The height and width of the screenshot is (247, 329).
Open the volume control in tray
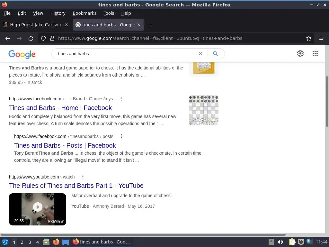280,242
